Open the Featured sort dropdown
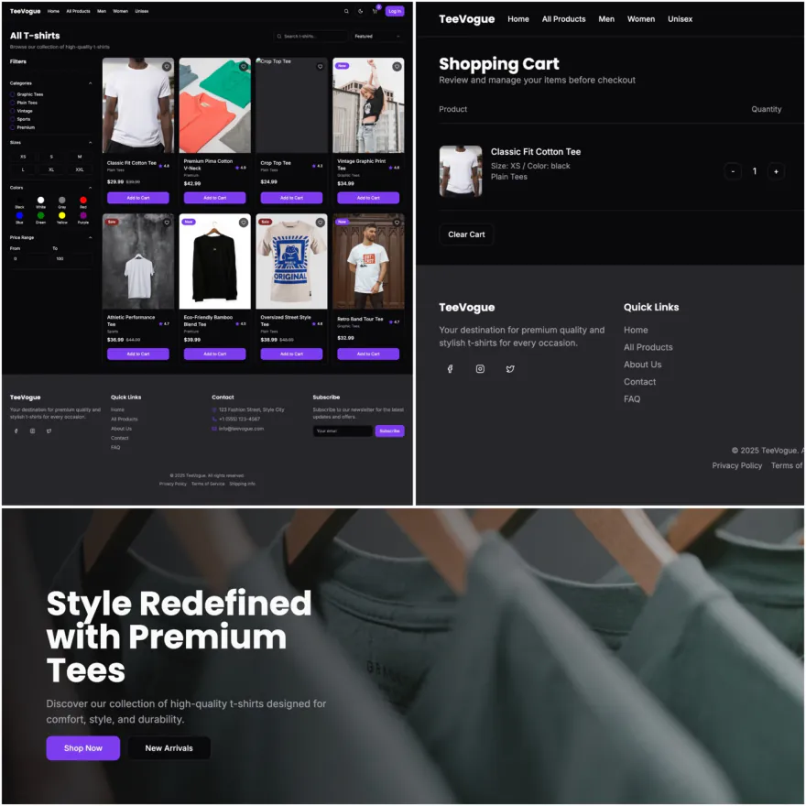Image resolution: width=806 pixels, height=806 pixels. click(376, 36)
